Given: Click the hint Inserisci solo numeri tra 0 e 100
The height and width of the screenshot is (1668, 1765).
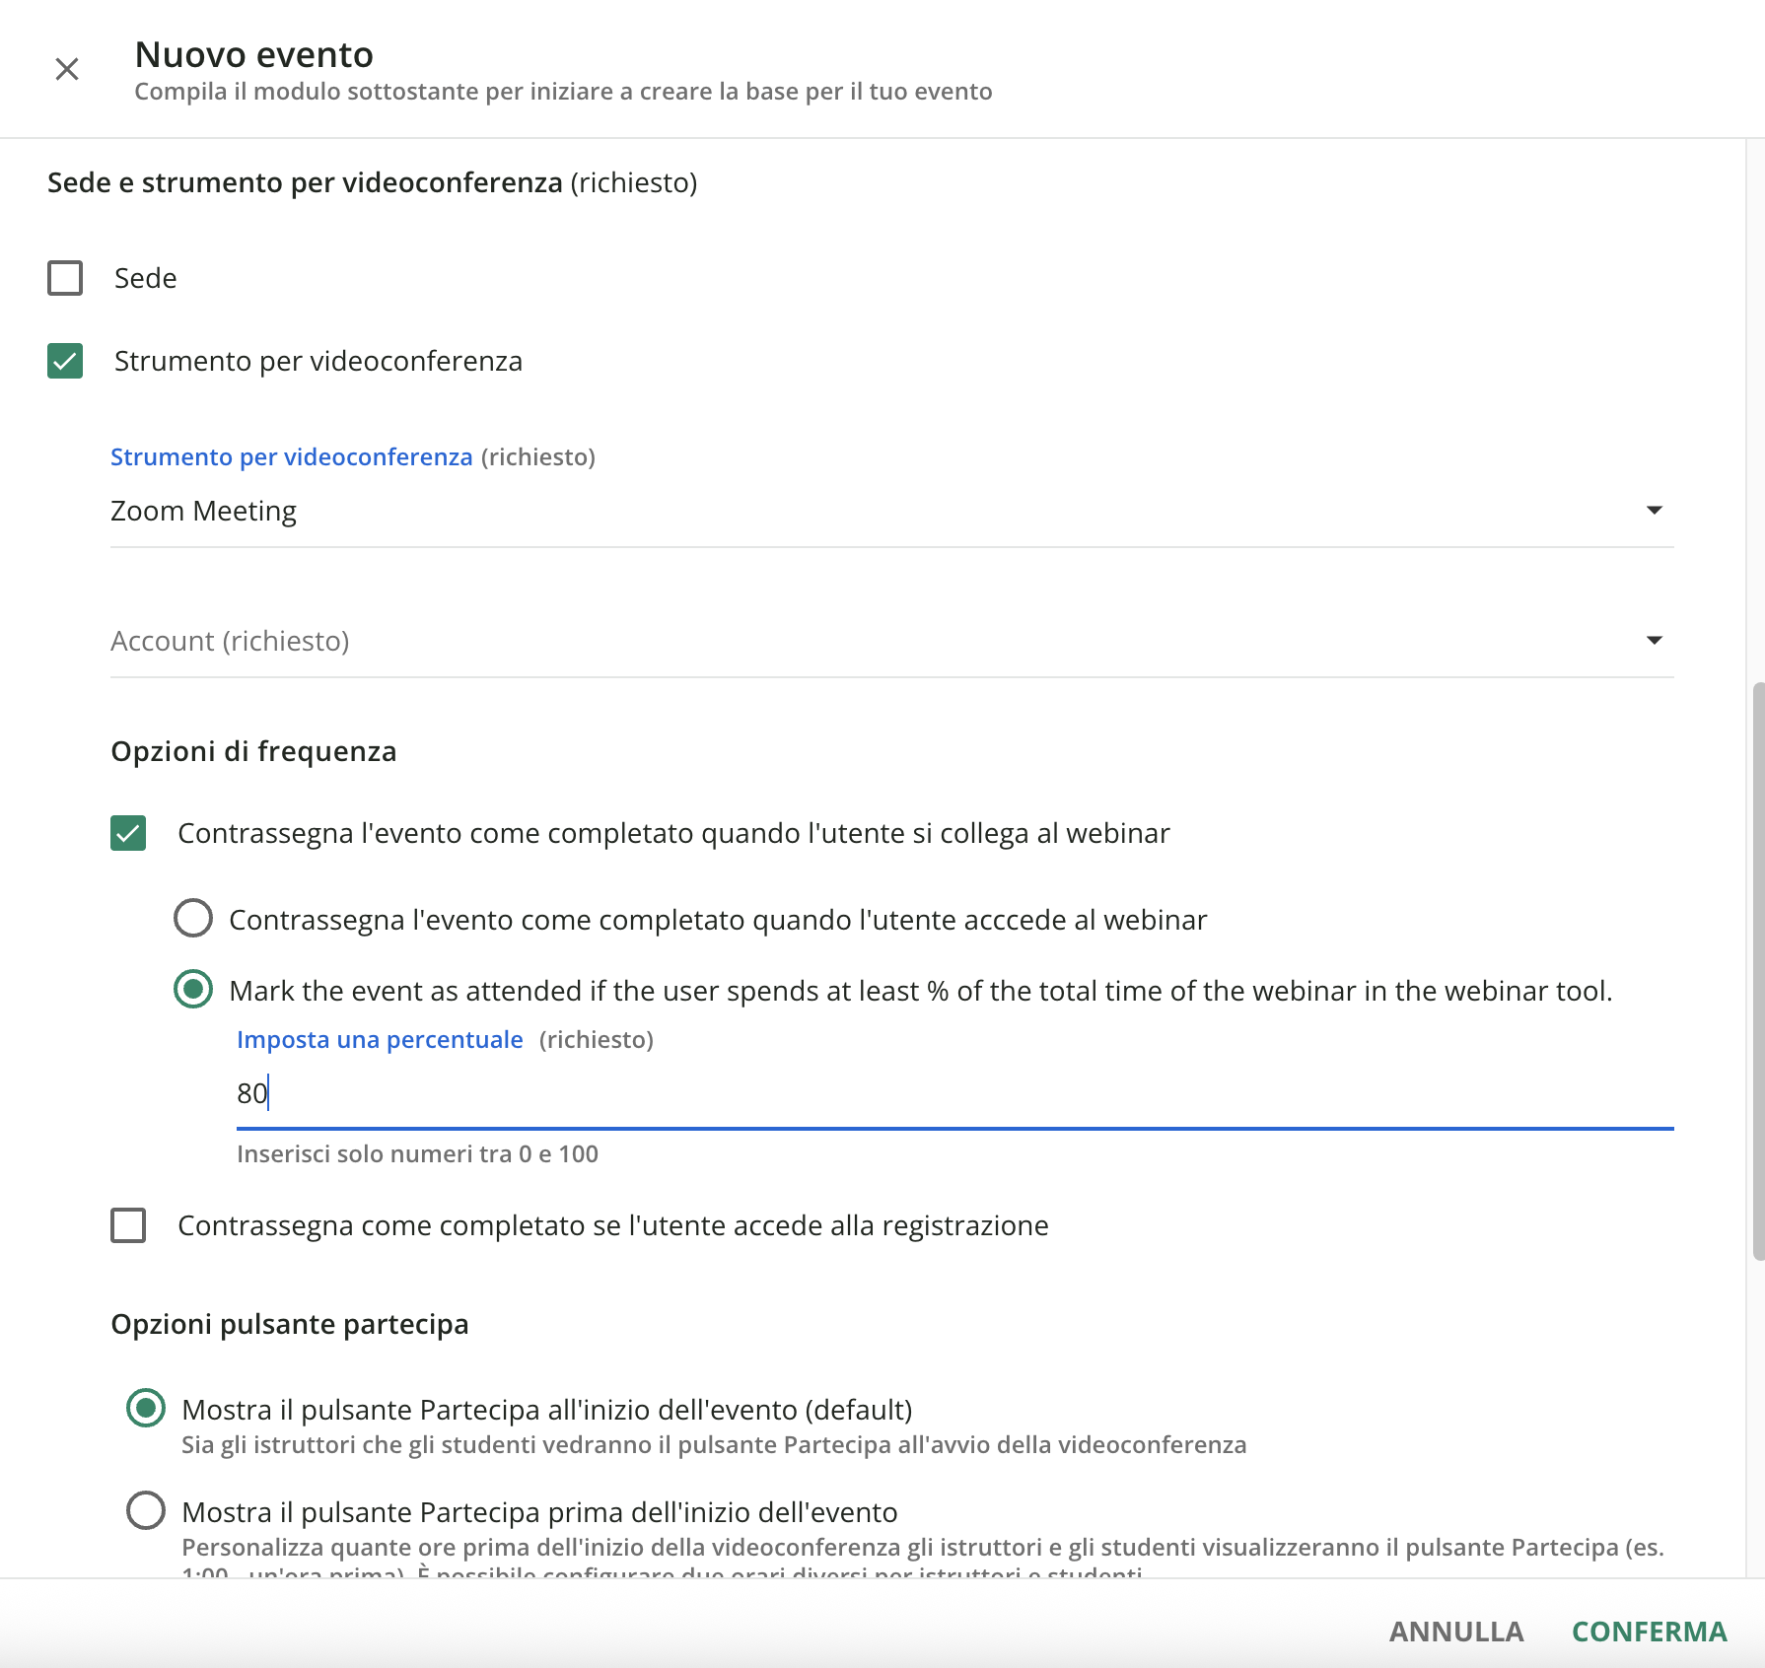Looking at the screenshot, I should (417, 1153).
